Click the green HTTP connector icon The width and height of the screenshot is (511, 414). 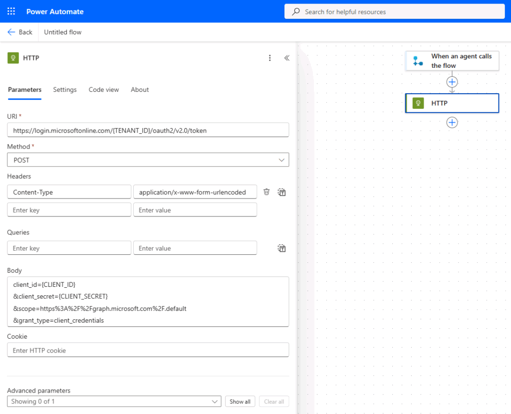12,58
